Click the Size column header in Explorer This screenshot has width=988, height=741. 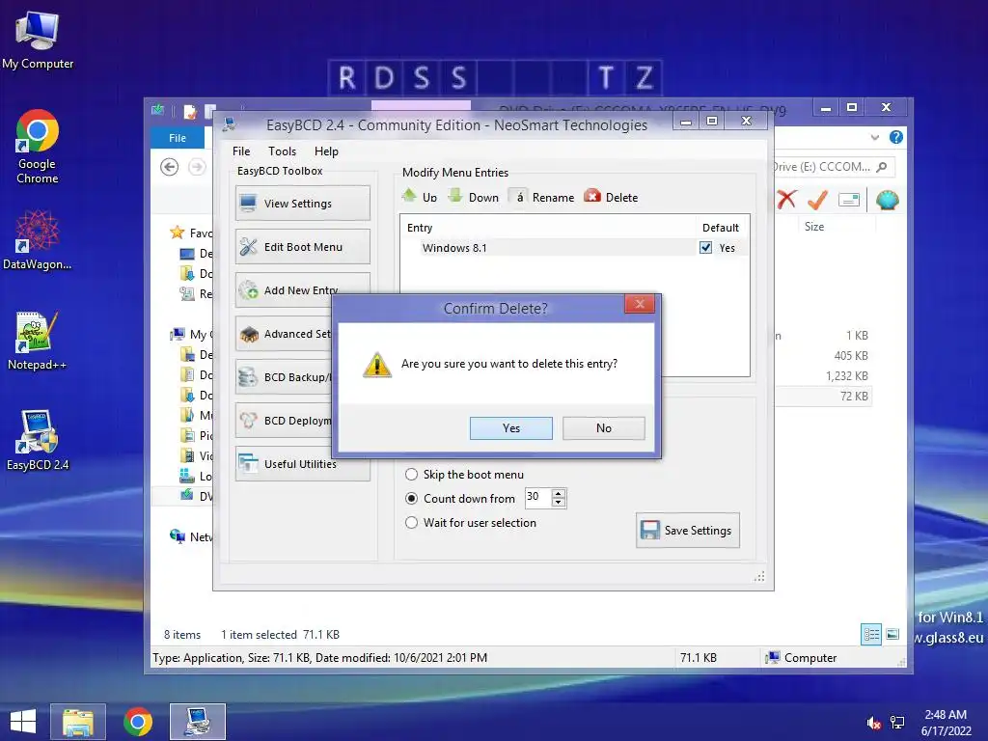point(814,226)
